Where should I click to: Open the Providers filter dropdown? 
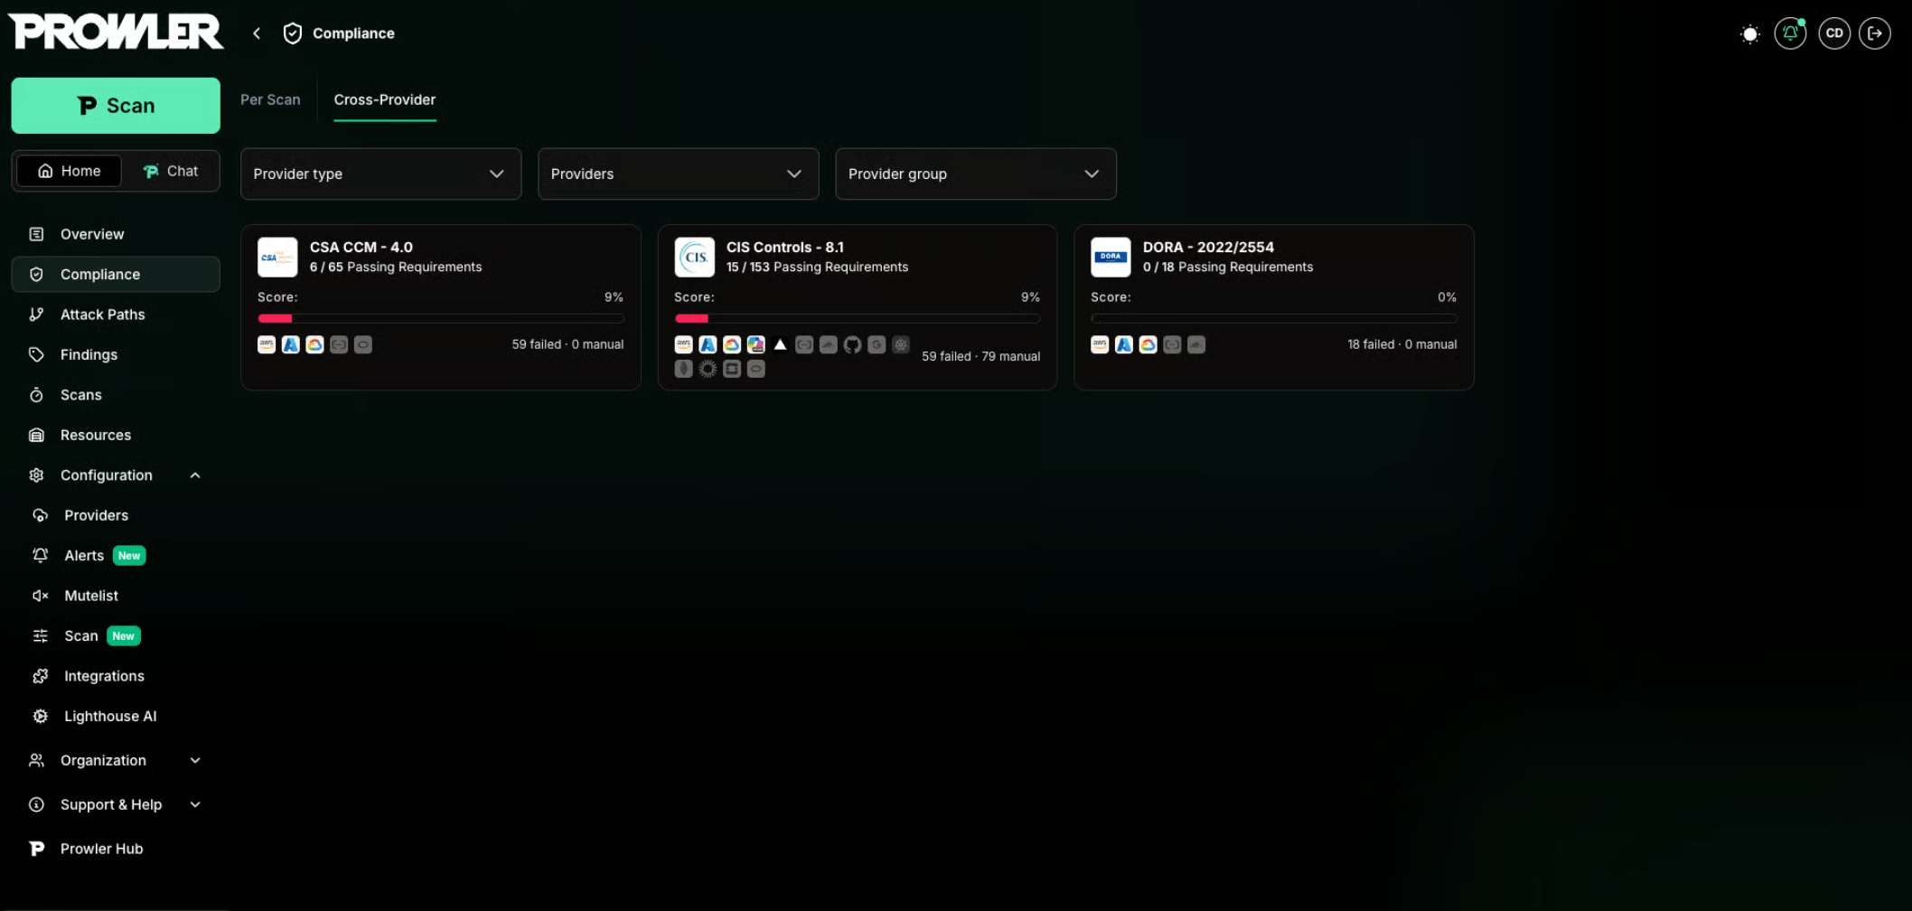[x=678, y=174]
